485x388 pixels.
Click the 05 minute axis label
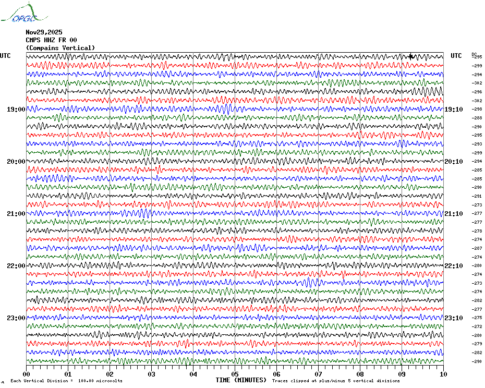click(x=235, y=374)
